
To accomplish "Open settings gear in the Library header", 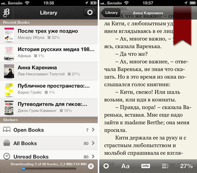I will [90, 12].
